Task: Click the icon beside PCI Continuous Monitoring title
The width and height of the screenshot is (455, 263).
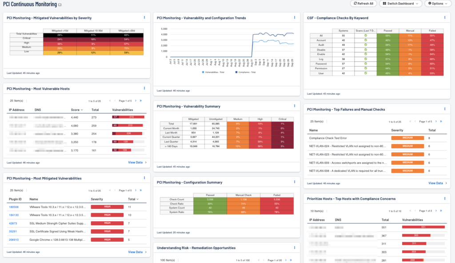Action: coord(60,5)
